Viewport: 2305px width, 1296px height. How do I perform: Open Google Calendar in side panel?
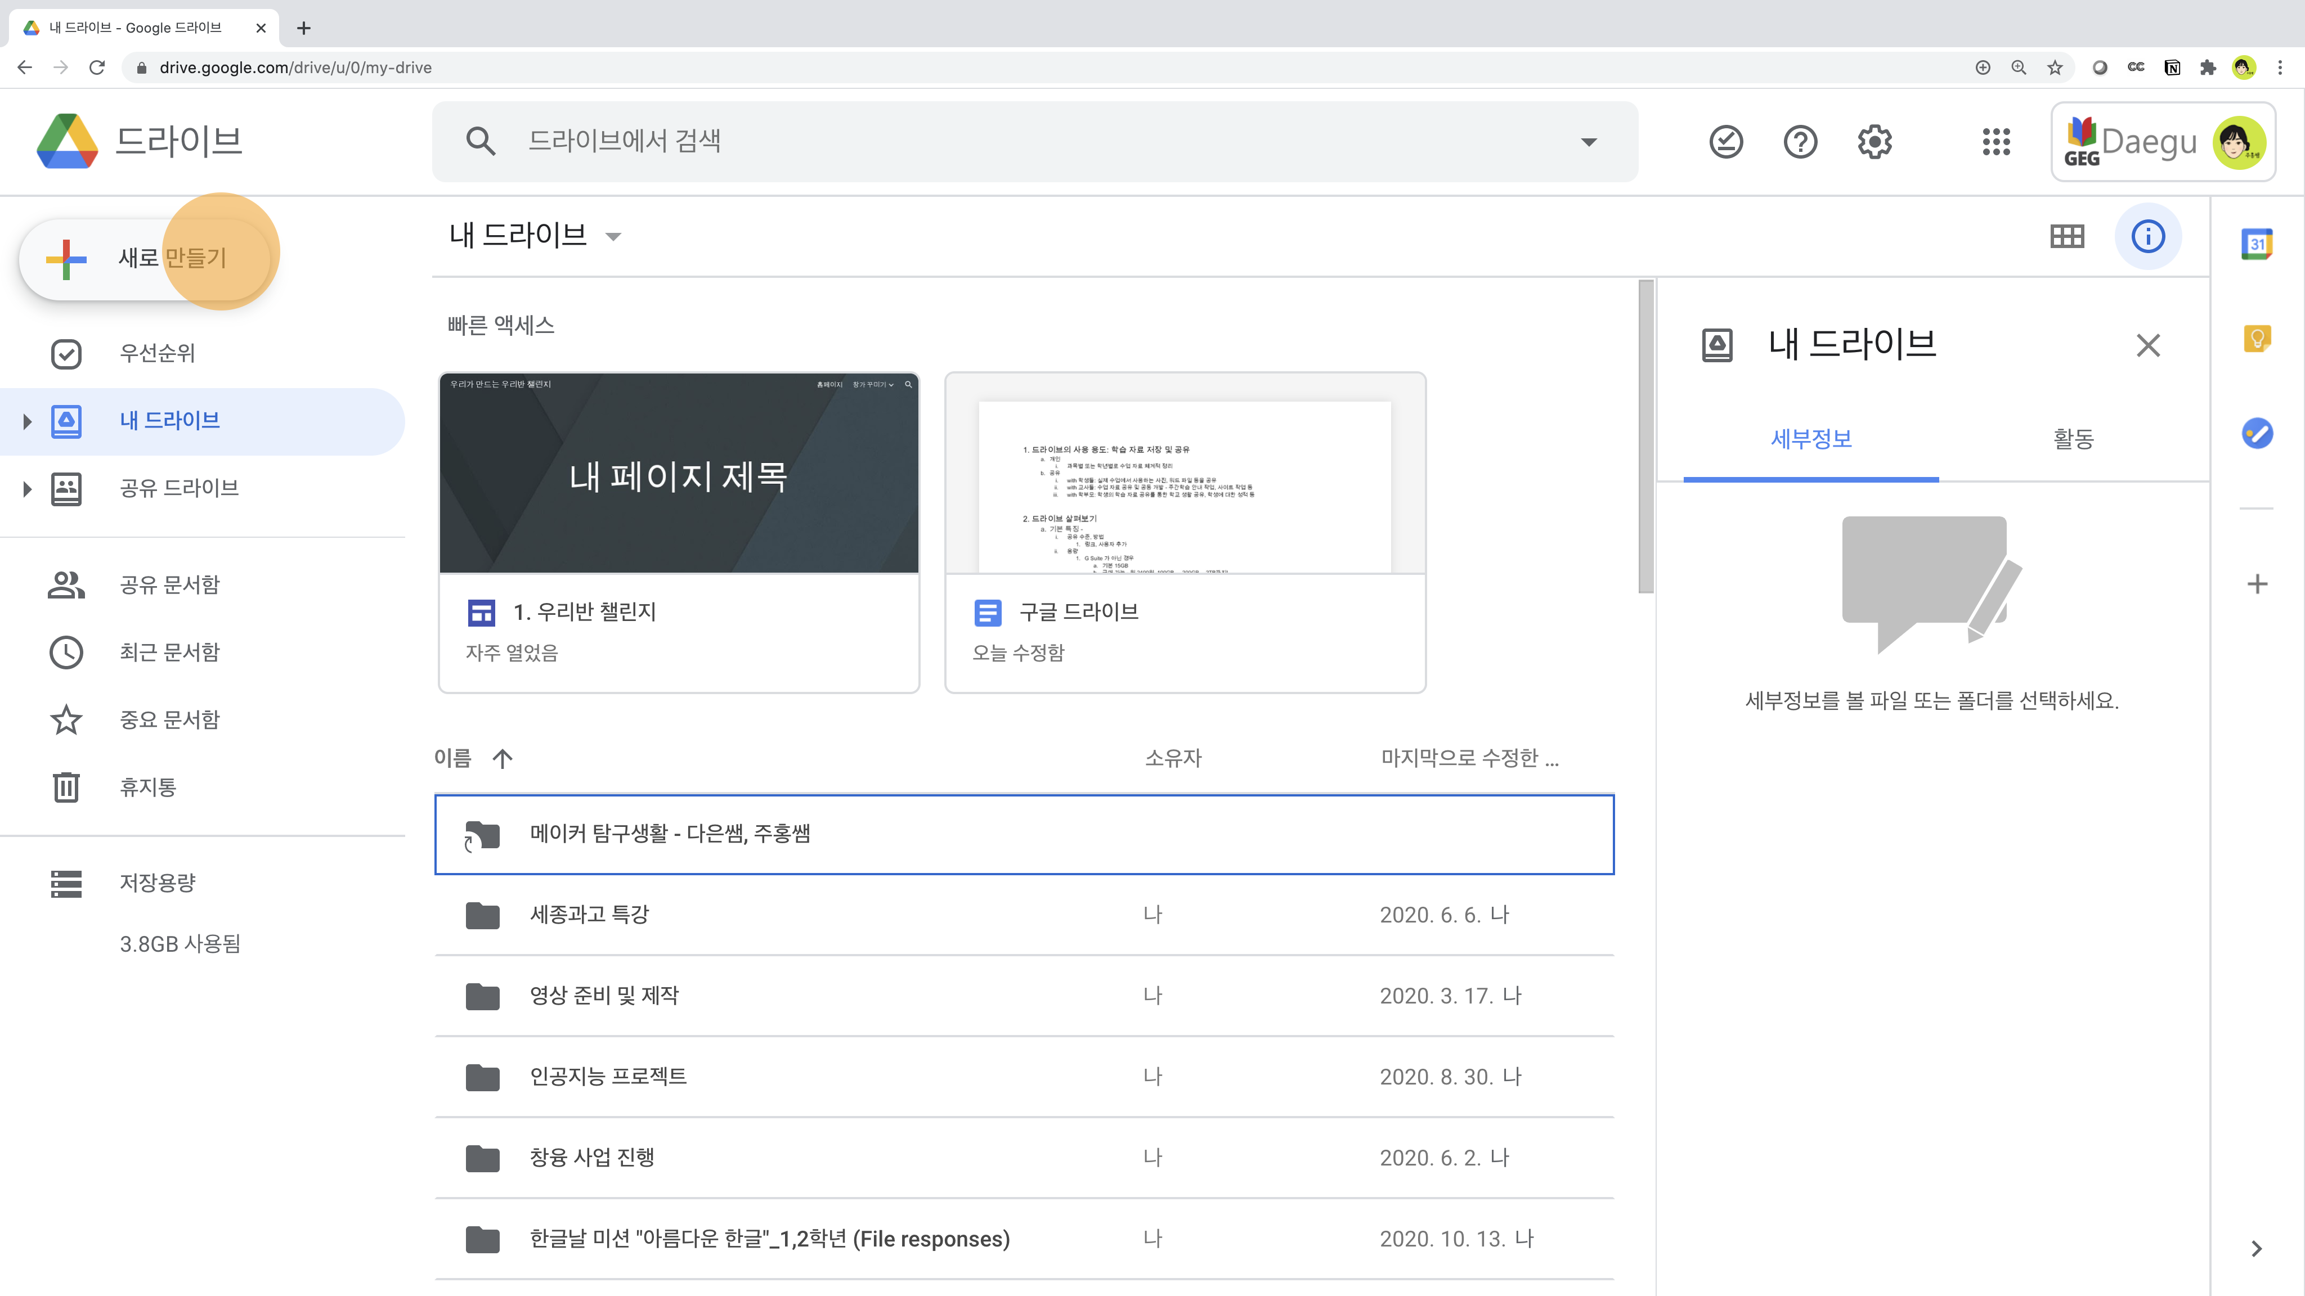point(2257,243)
